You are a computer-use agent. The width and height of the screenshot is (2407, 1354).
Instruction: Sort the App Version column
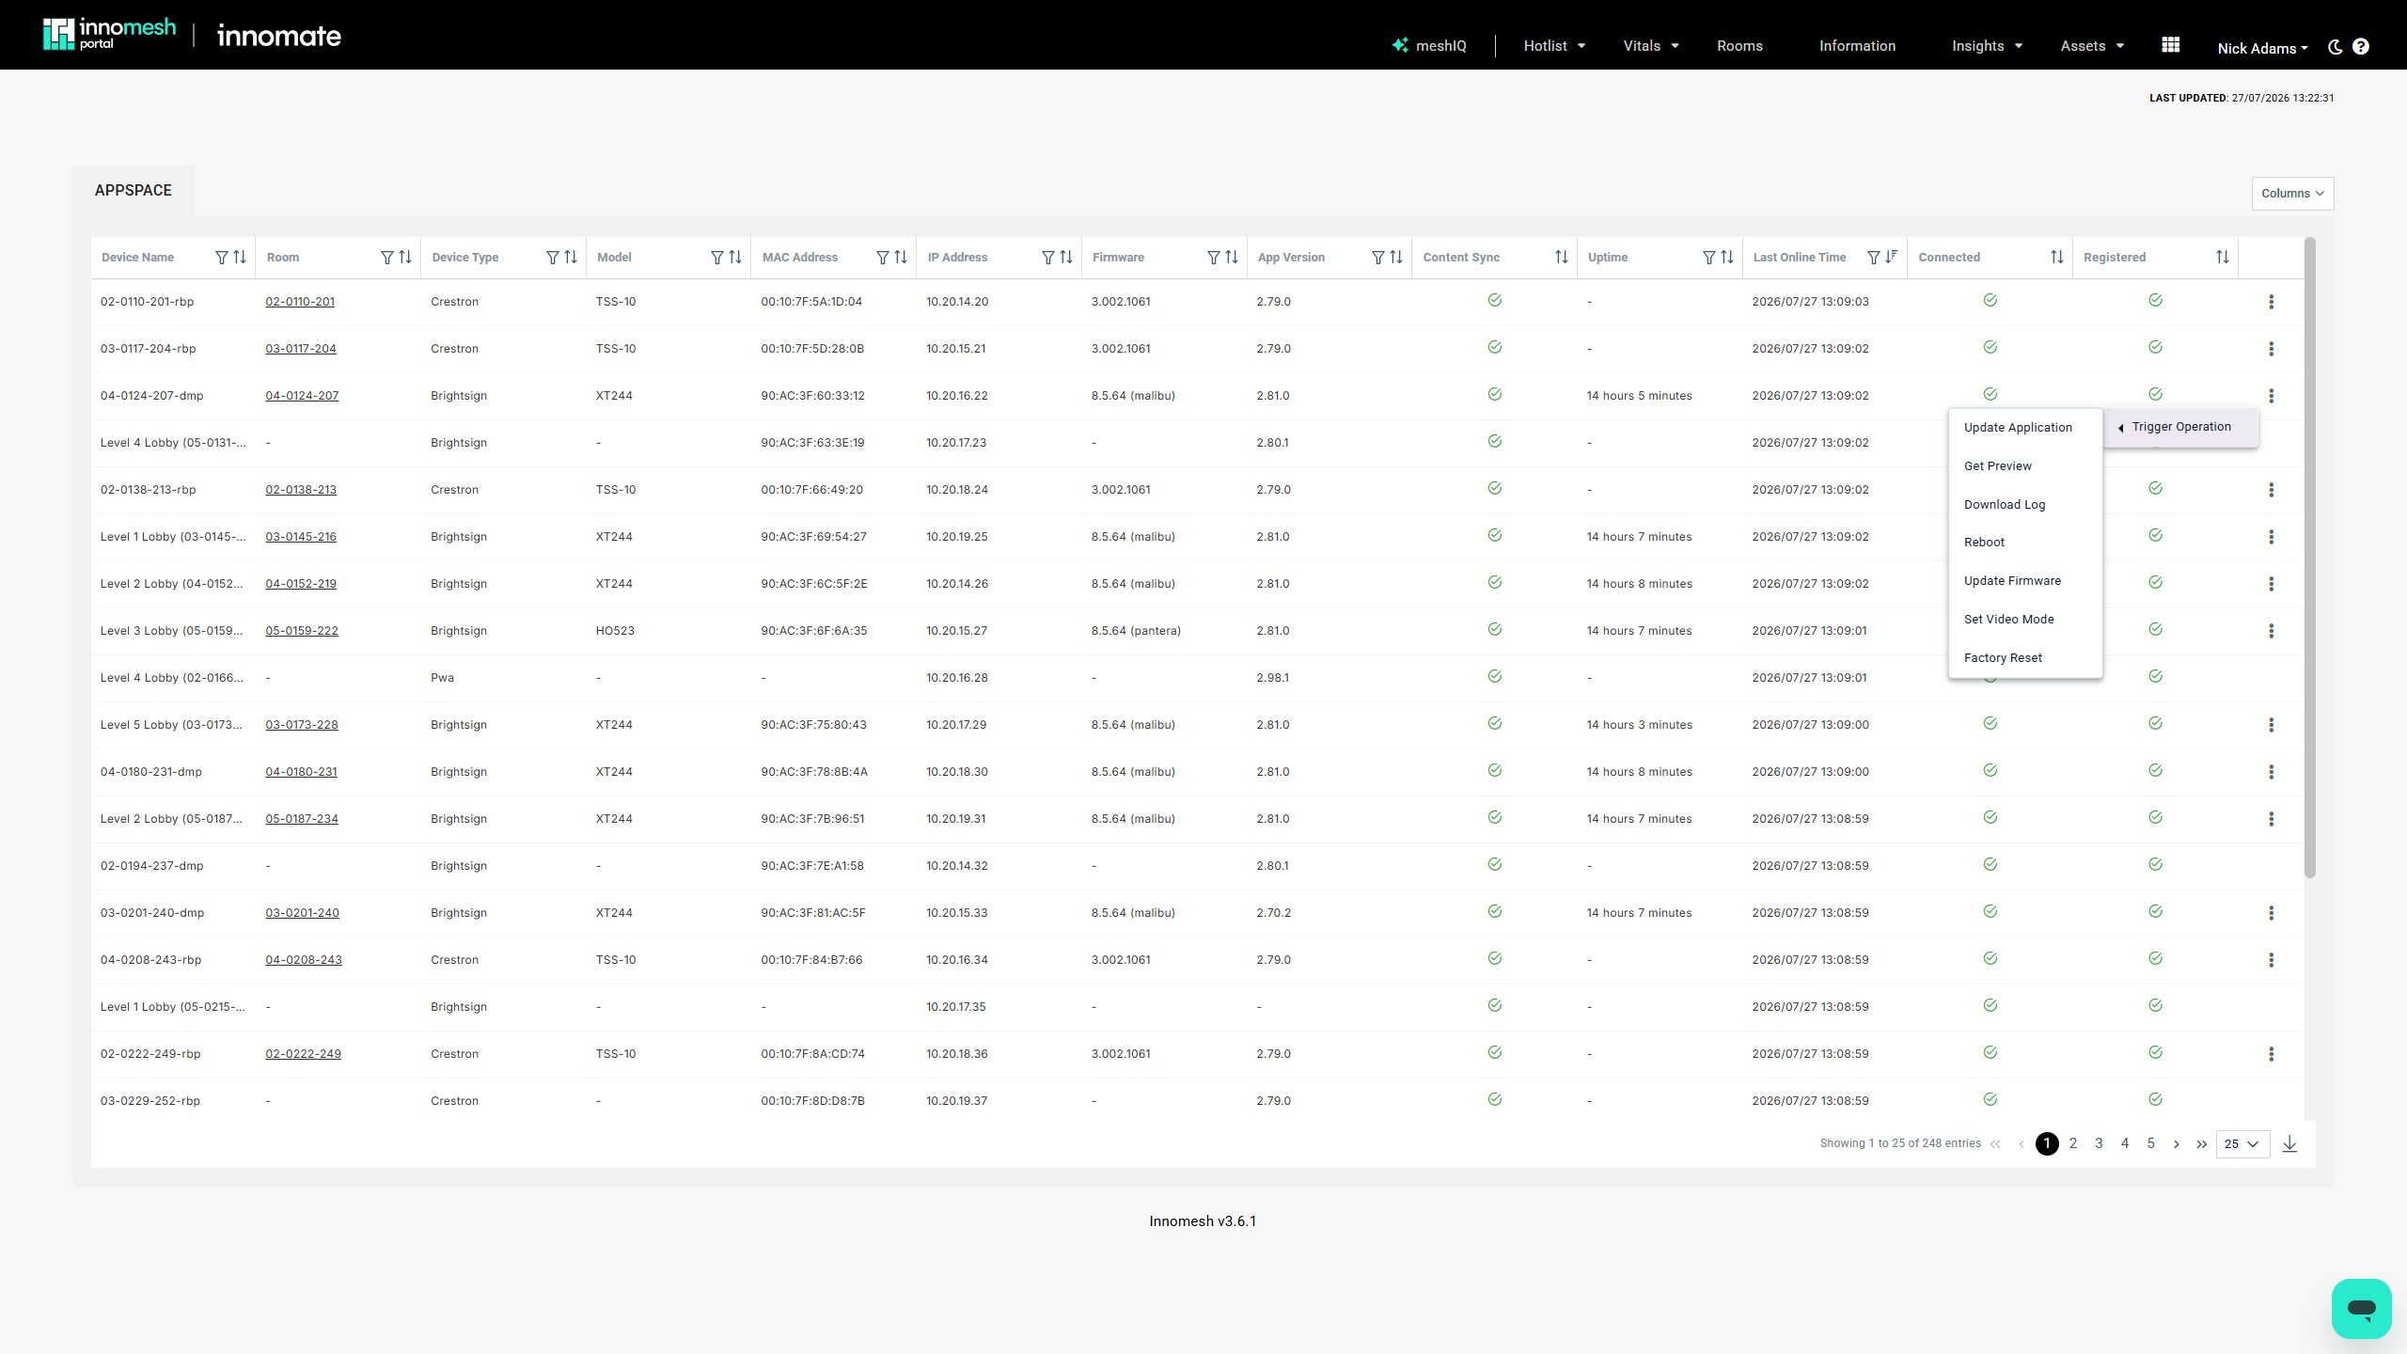(x=1396, y=258)
